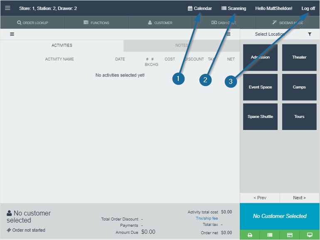The height and width of the screenshot is (240, 320).
Task: Log off the current user
Action: [308, 8]
